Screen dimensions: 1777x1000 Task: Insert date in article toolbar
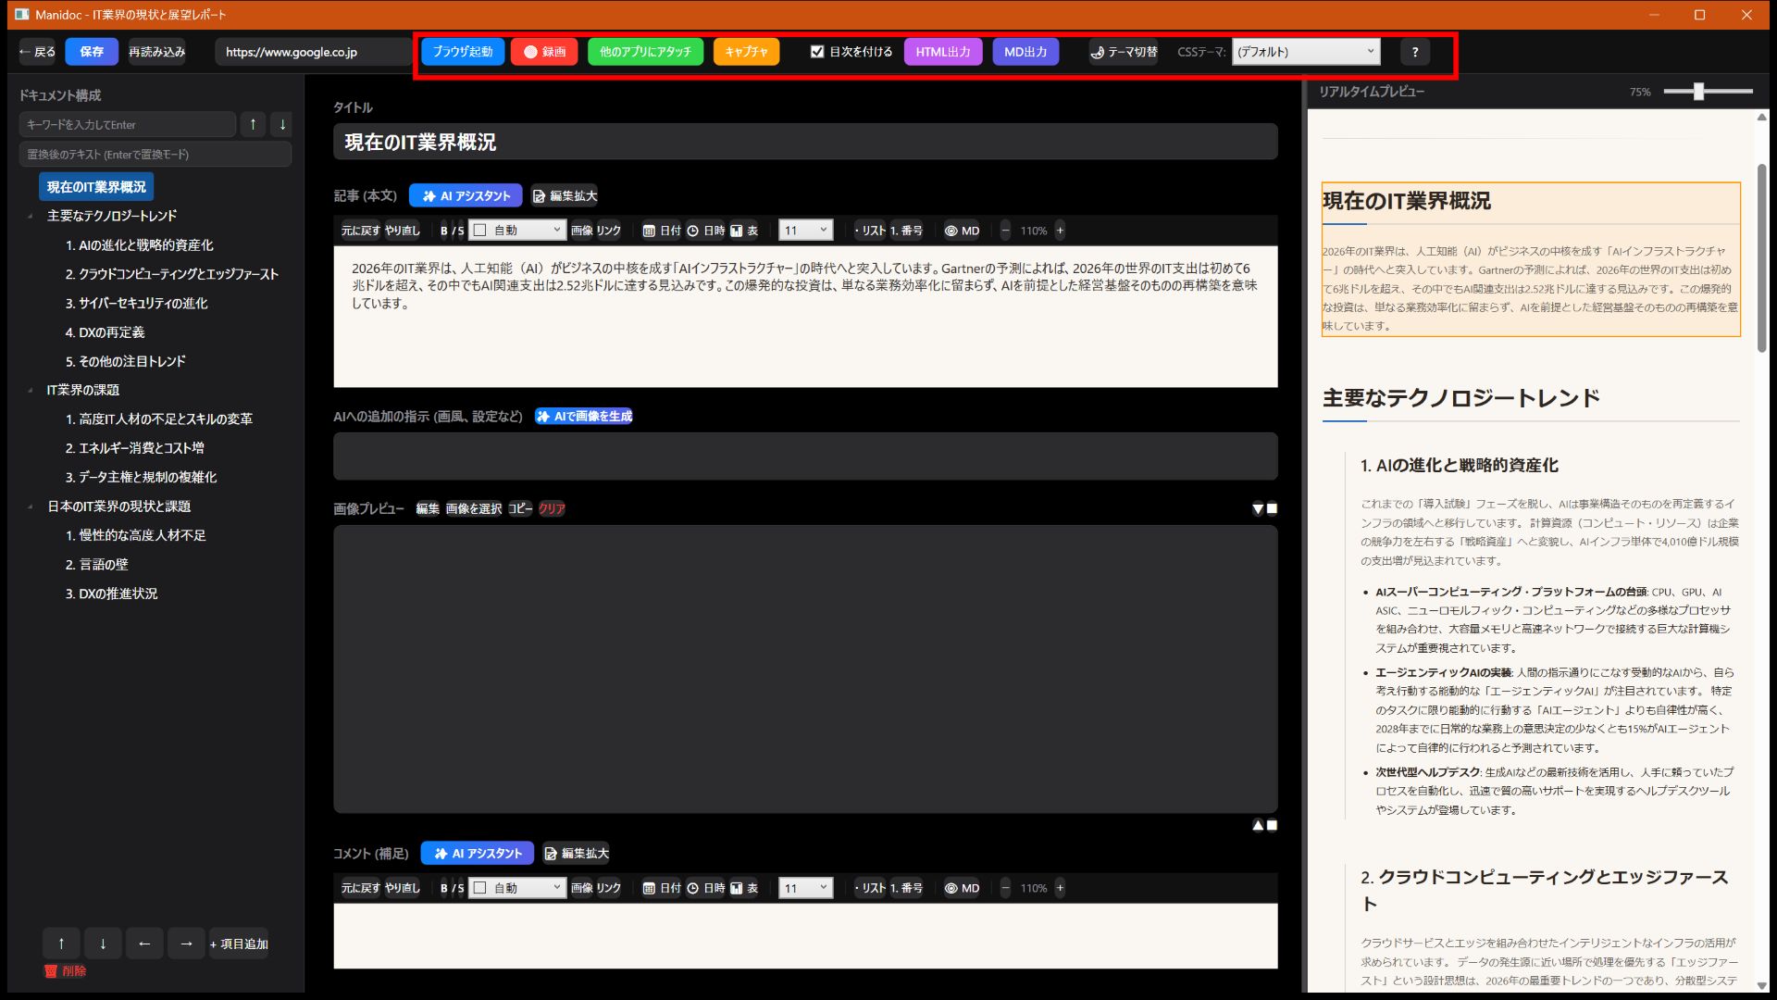pos(662,231)
